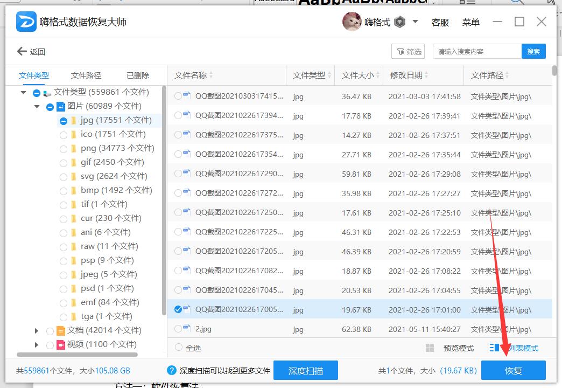Tick the tif (1 个文件) checkbox
The width and height of the screenshot is (562, 388).
coord(64,205)
